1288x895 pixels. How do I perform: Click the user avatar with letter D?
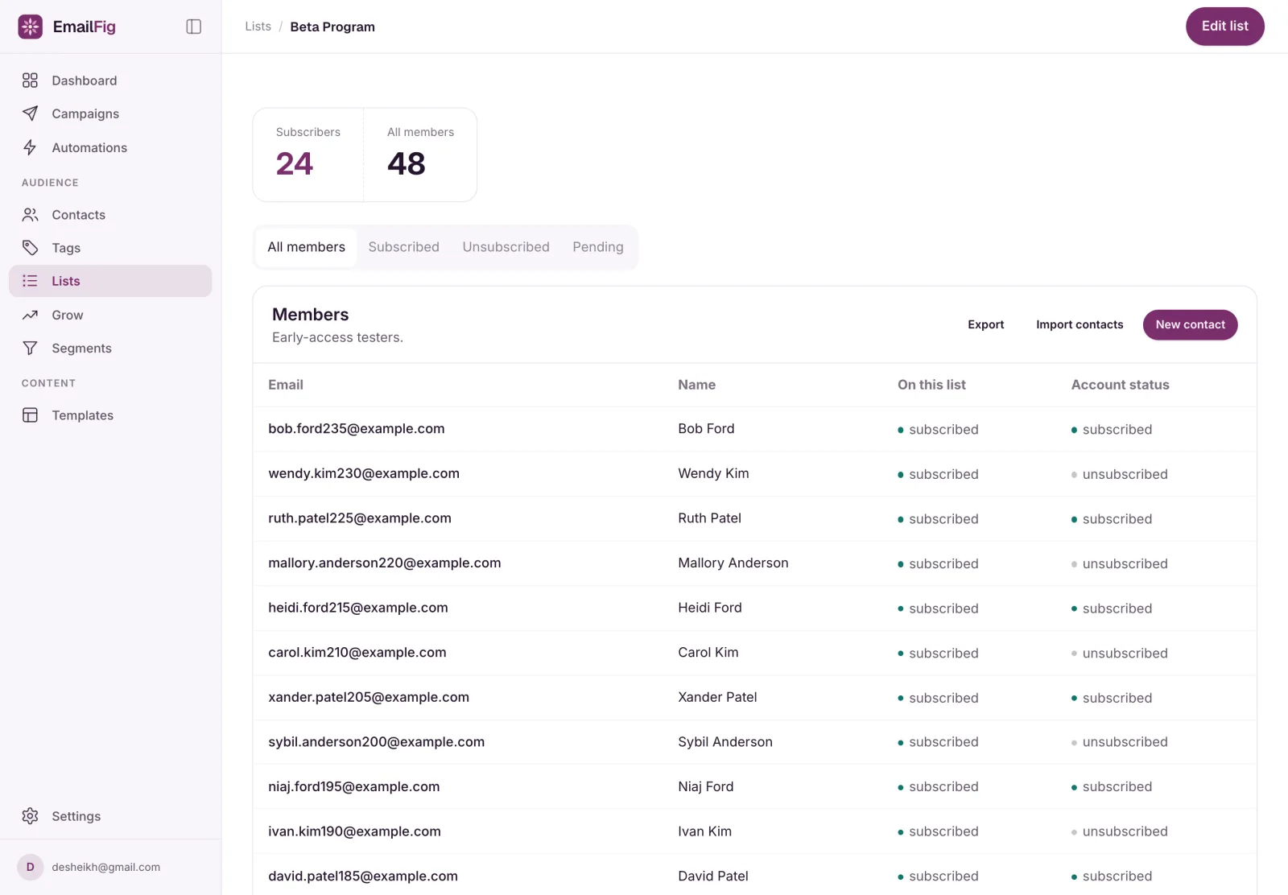pos(31,867)
